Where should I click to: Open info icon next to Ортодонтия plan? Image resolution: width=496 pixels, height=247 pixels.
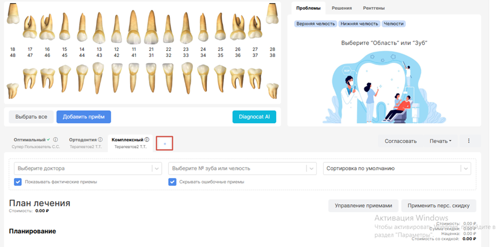100,140
